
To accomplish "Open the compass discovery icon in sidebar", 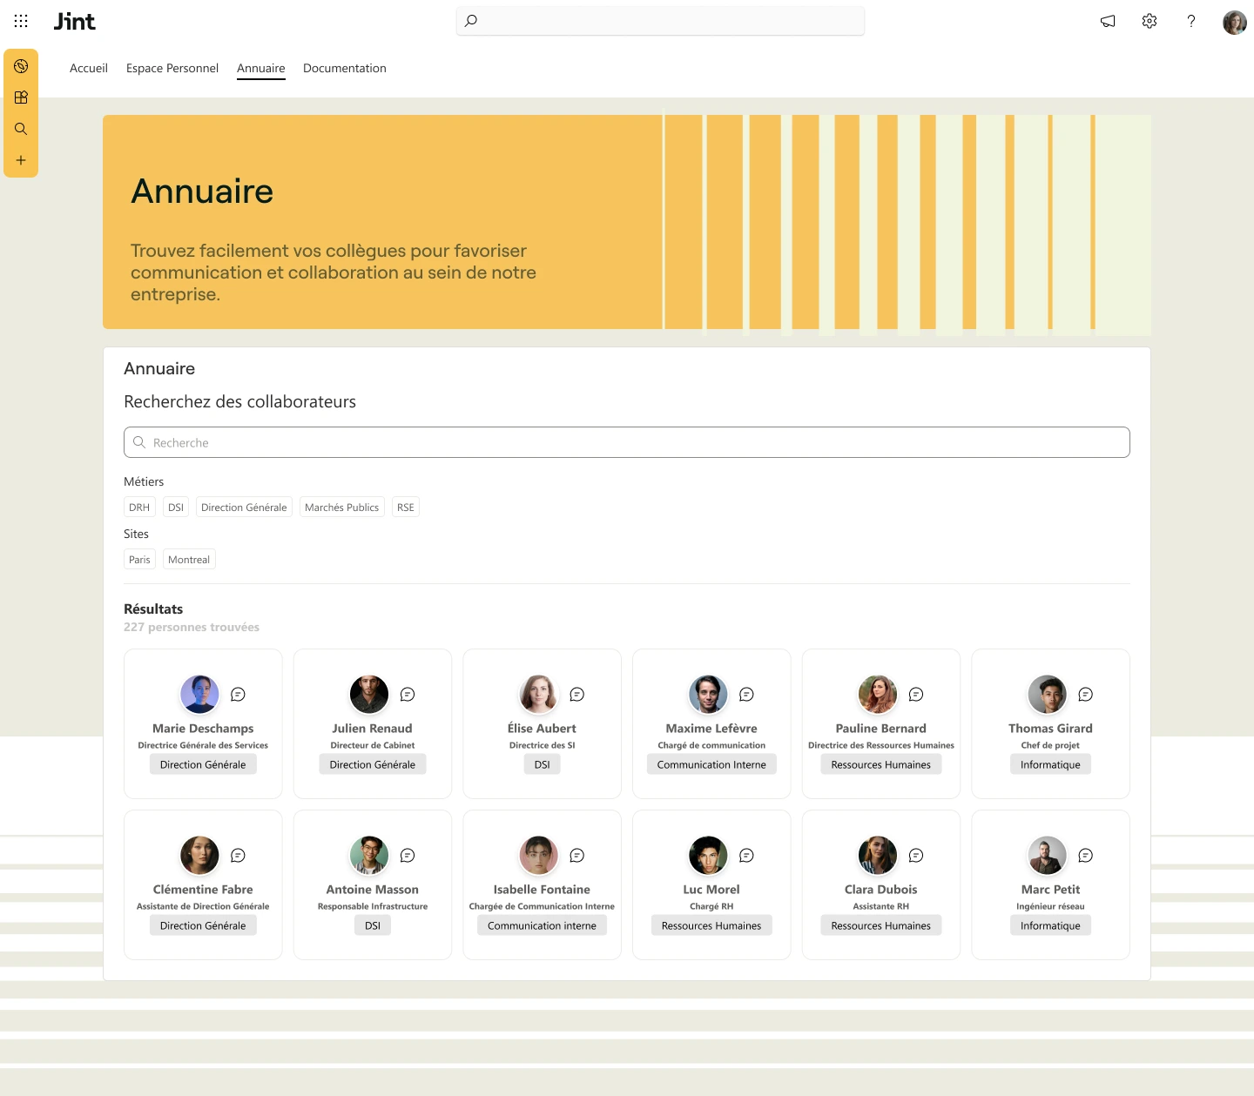I will pyautogui.click(x=21, y=65).
